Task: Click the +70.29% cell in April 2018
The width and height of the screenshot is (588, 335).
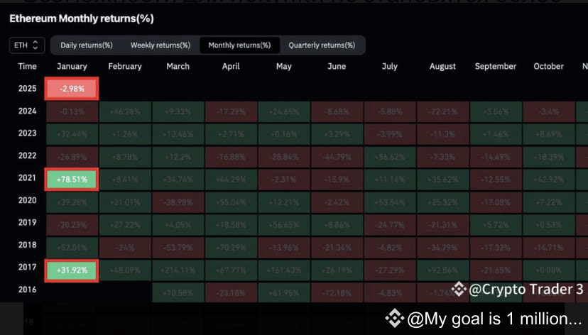Action: pyautogui.click(x=231, y=248)
